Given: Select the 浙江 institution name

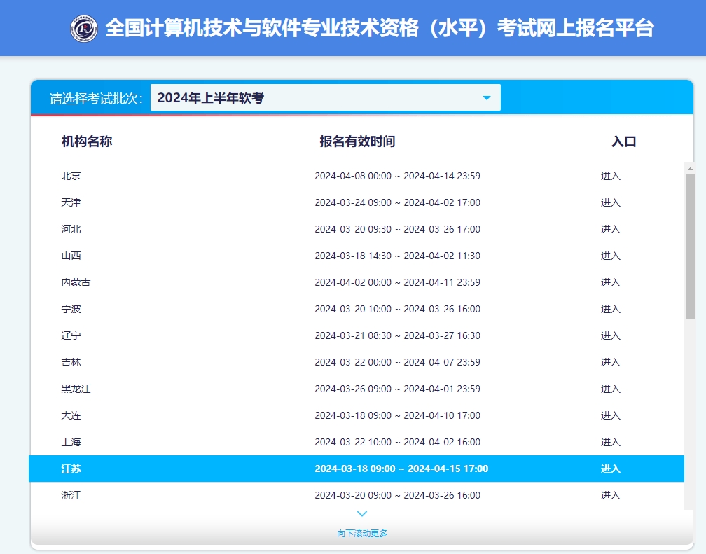Looking at the screenshot, I should coord(71,495).
